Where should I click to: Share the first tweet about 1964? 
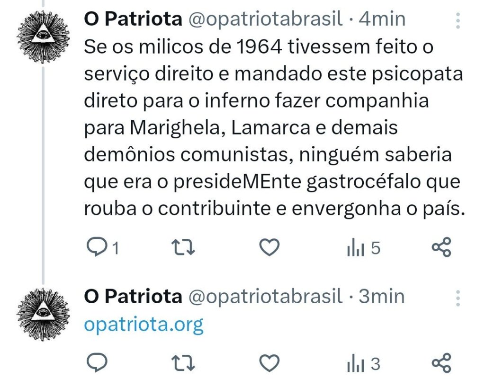tap(442, 247)
